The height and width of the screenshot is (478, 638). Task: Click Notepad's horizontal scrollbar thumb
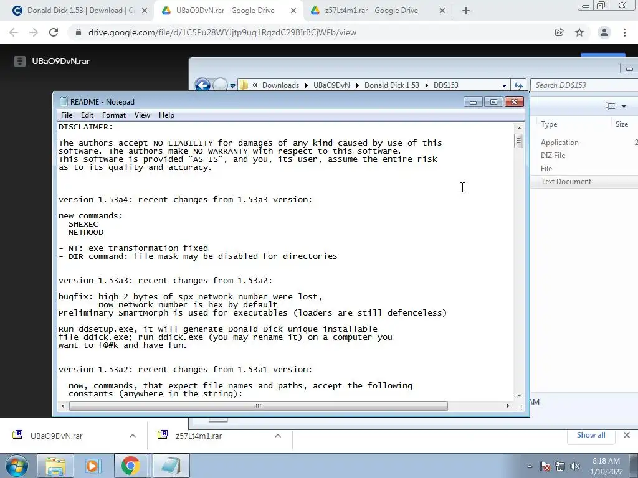(x=259, y=406)
